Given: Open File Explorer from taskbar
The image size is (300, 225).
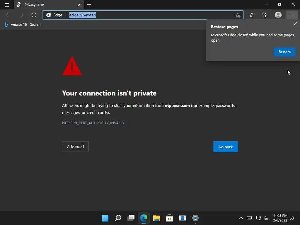Looking at the screenshot, I should click(156, 218).
